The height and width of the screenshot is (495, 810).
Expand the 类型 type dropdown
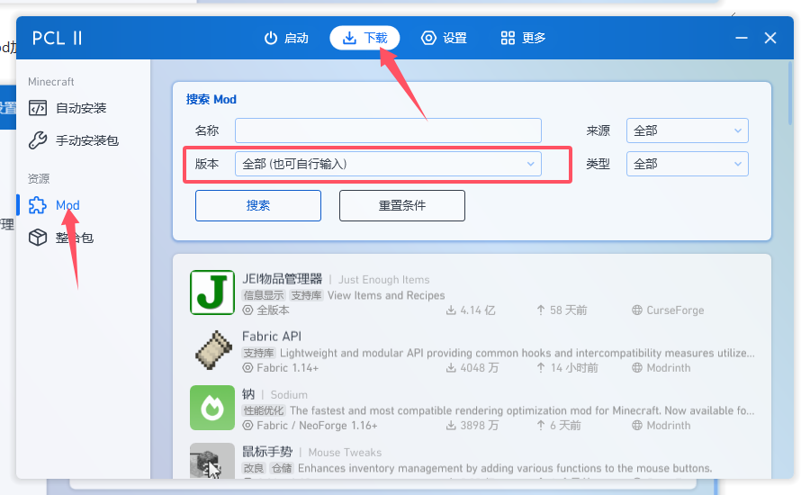tap(687, 164)
